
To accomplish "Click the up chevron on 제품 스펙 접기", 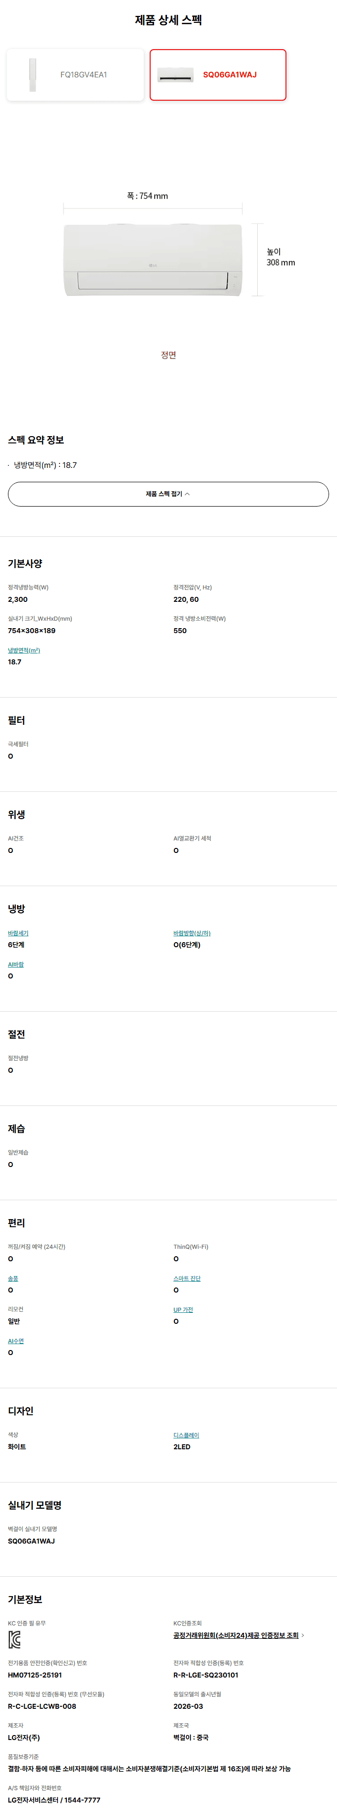I will click(188, 494).
